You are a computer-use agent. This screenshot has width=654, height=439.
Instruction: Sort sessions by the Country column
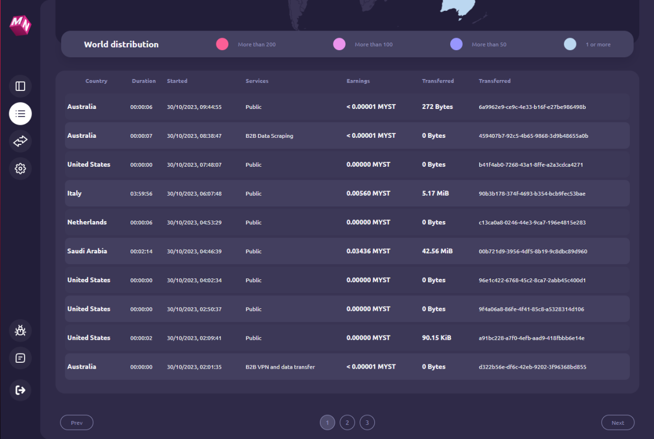(x=96, y=81)
